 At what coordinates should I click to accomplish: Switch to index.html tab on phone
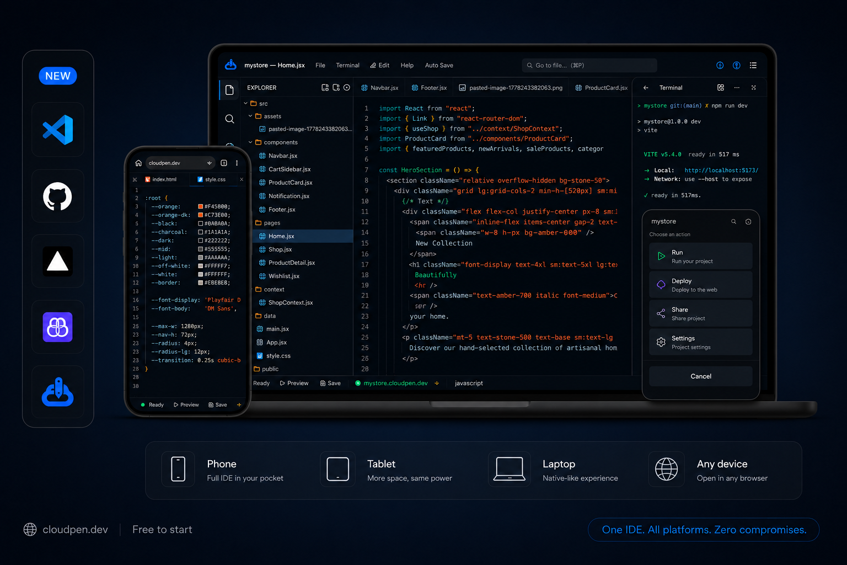[160, 179]
